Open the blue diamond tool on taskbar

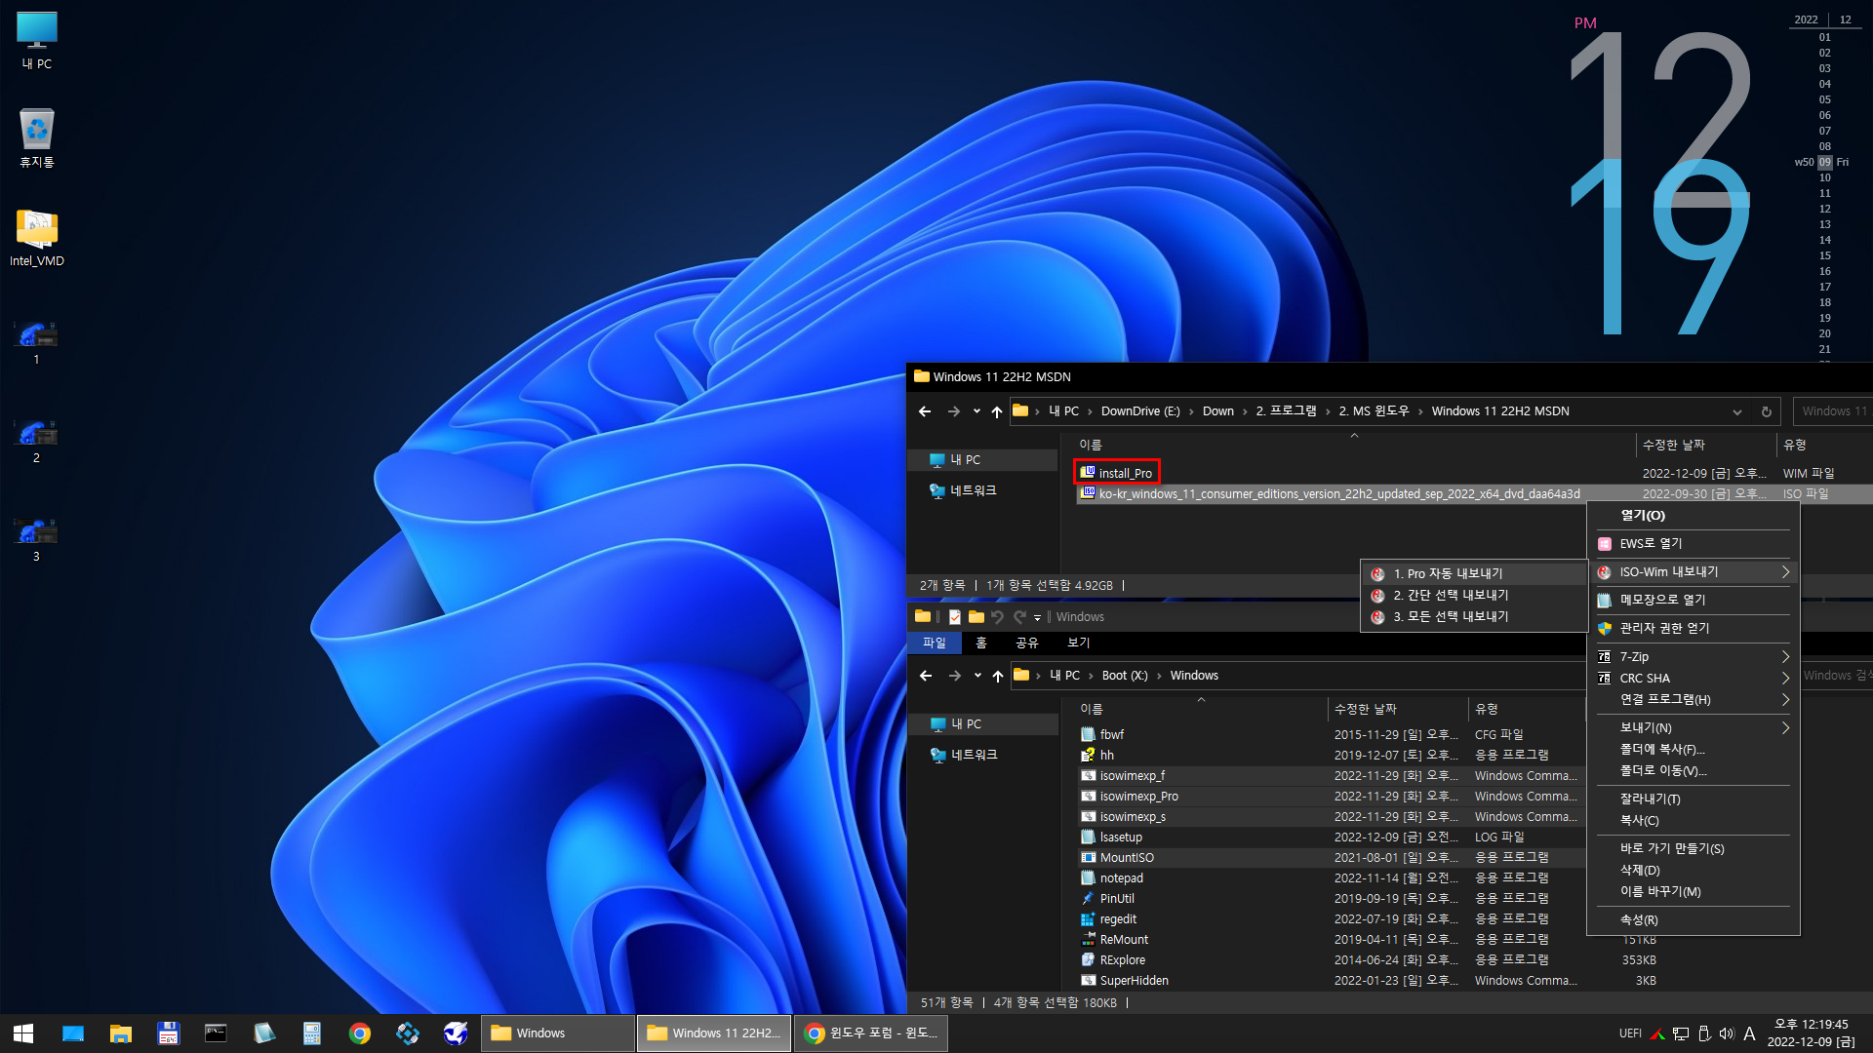pyautogui.click(x=407, y=1033)
